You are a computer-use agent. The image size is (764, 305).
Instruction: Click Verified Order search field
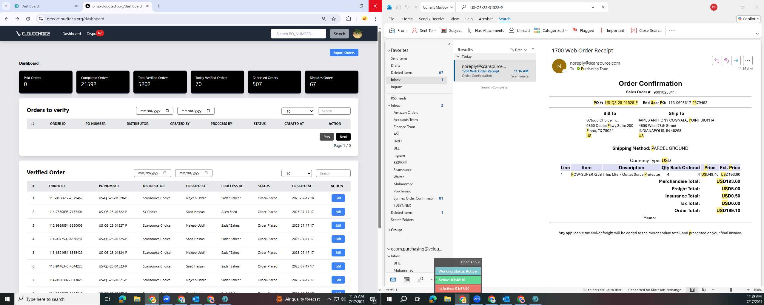point(333,173)
